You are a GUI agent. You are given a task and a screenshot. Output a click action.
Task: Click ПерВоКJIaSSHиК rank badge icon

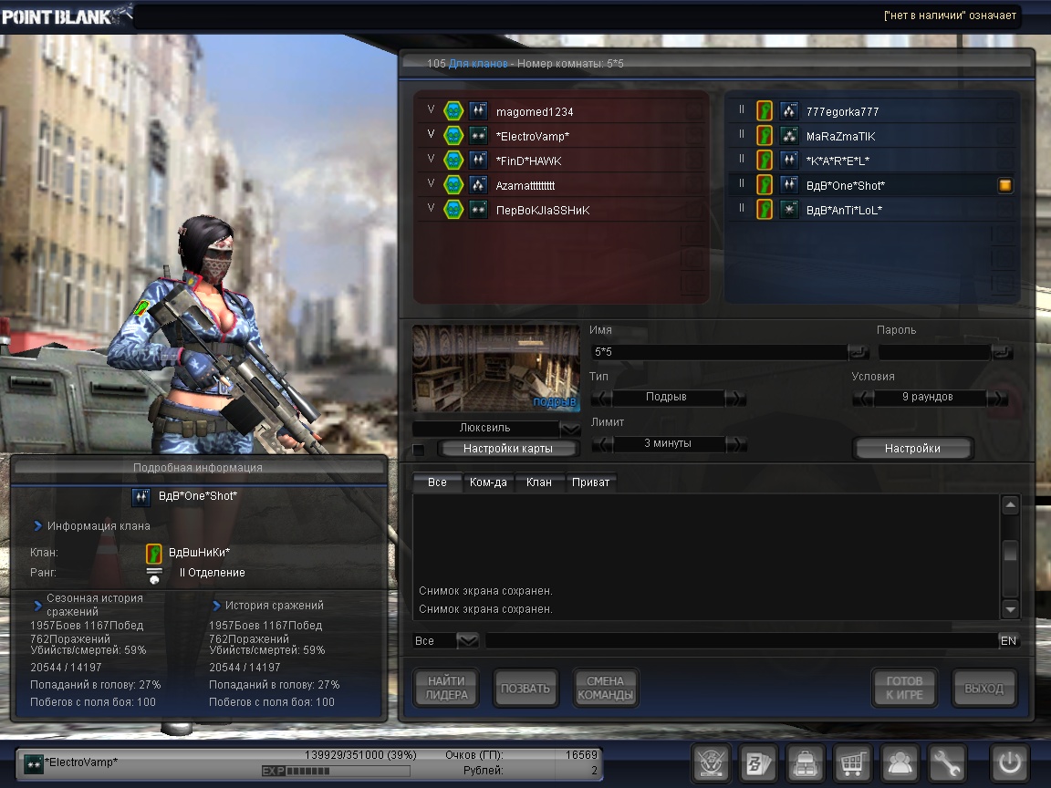[478, 209]
